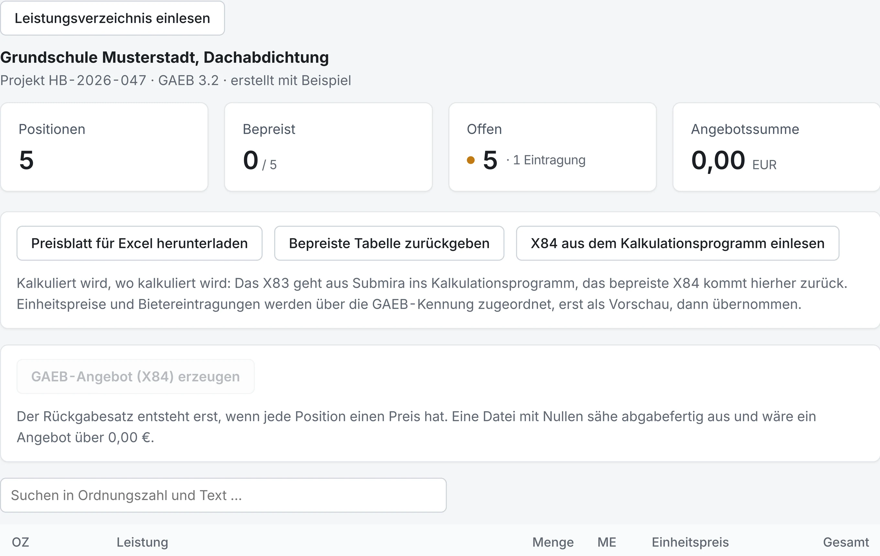Click the Menge column header
880x556 pixels.
coord(553,542)
